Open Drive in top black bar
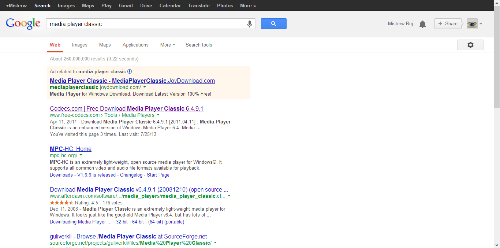Viewport: 500px width, 248px height. tap(146, 5)
